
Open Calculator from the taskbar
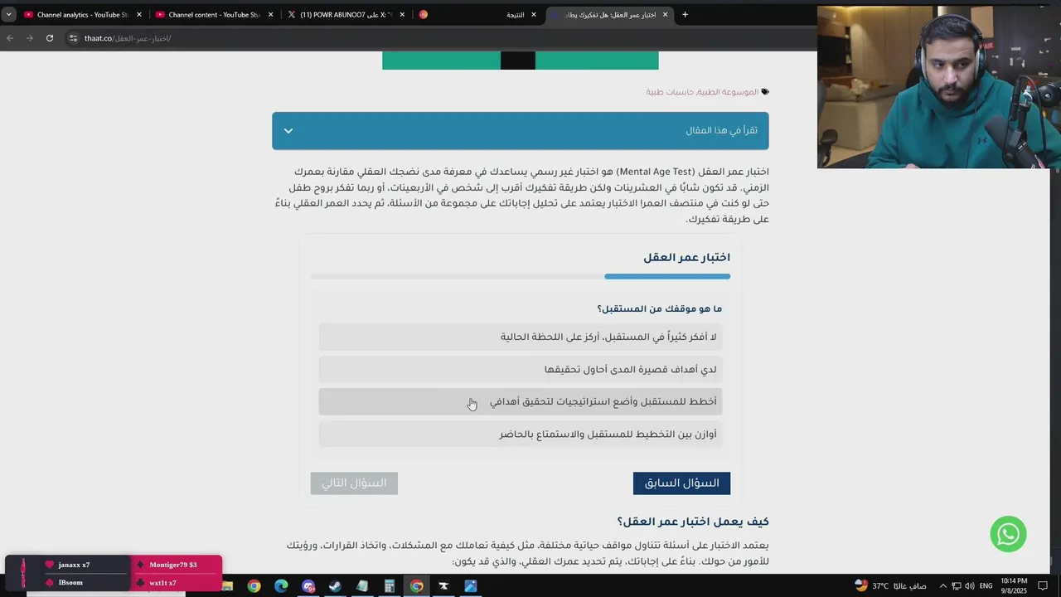pyautogui.click(x=390, y=586)
